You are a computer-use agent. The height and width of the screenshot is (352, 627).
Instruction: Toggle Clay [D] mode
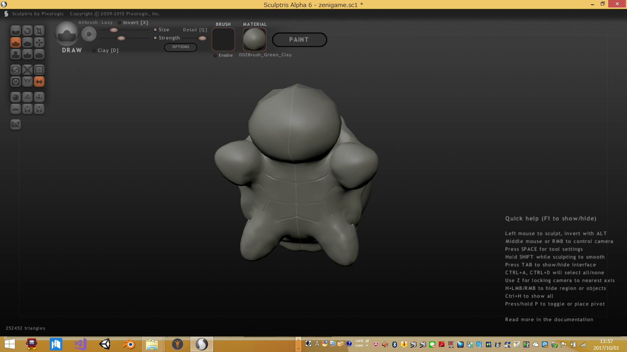(105, 50)
